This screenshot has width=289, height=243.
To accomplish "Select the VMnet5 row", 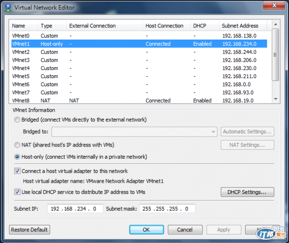I will [139, 76].
